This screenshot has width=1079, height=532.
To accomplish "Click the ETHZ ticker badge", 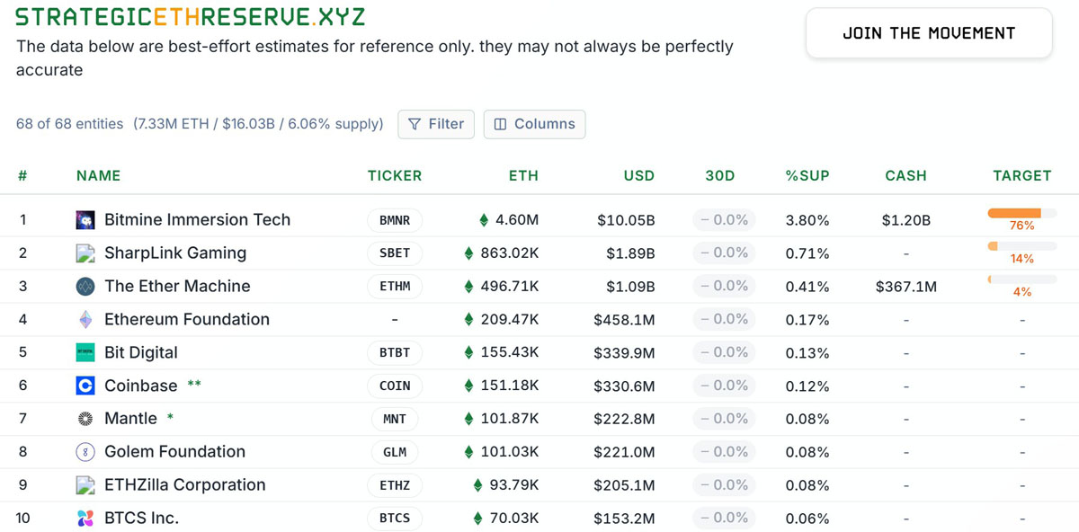I will [x=395, y=485].
